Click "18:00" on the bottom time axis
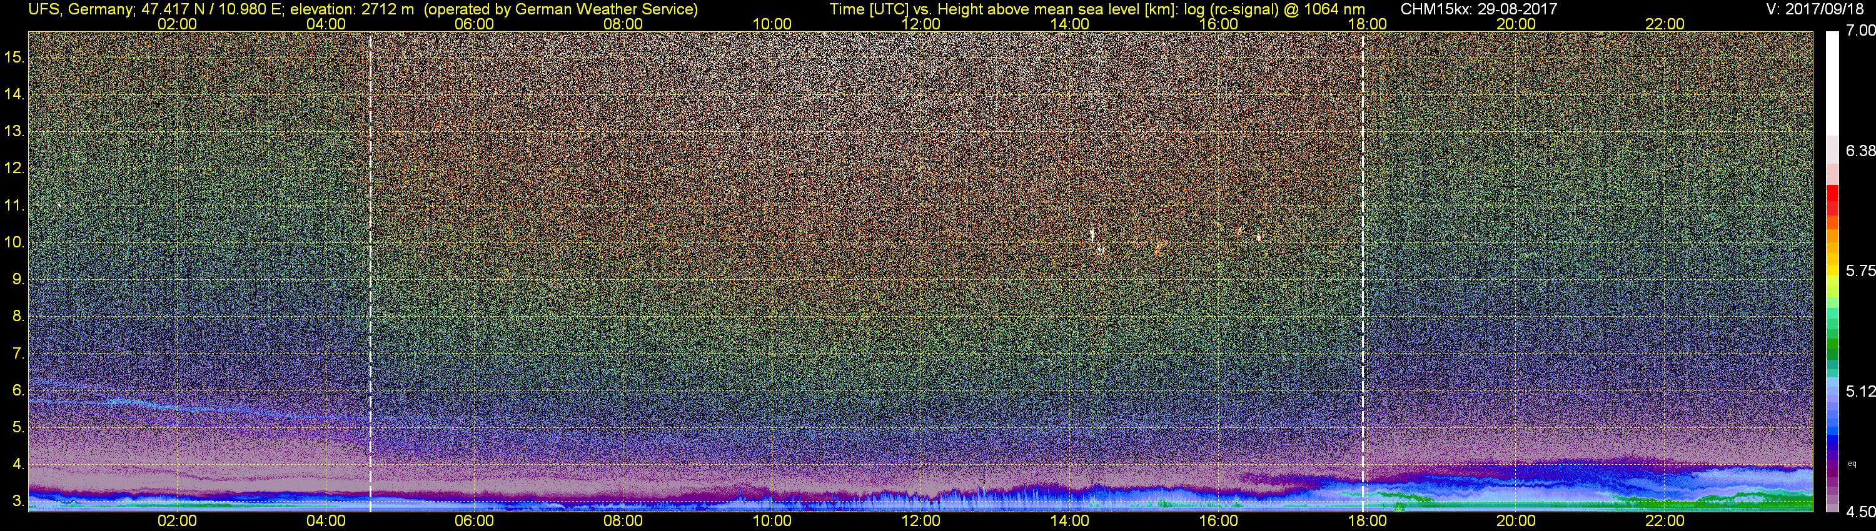This screenshot has height=531, width=1876. [x=1367, y=521]
